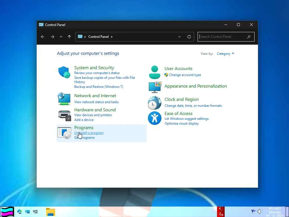Open the Network and Internet globe icon

pyautogui.click(x=64, y=99)
